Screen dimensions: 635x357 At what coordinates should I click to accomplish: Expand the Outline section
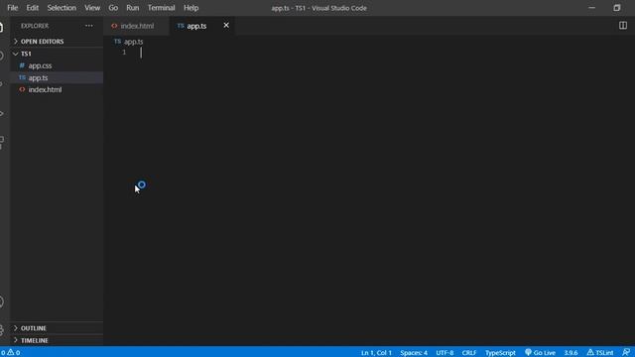[57, 328]
